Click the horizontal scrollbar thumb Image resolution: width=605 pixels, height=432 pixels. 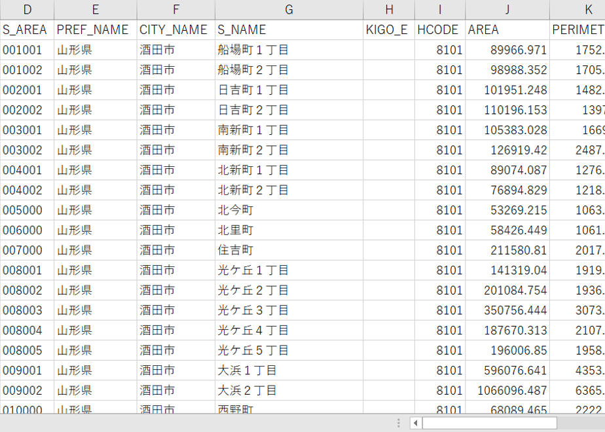click(490, 423)
